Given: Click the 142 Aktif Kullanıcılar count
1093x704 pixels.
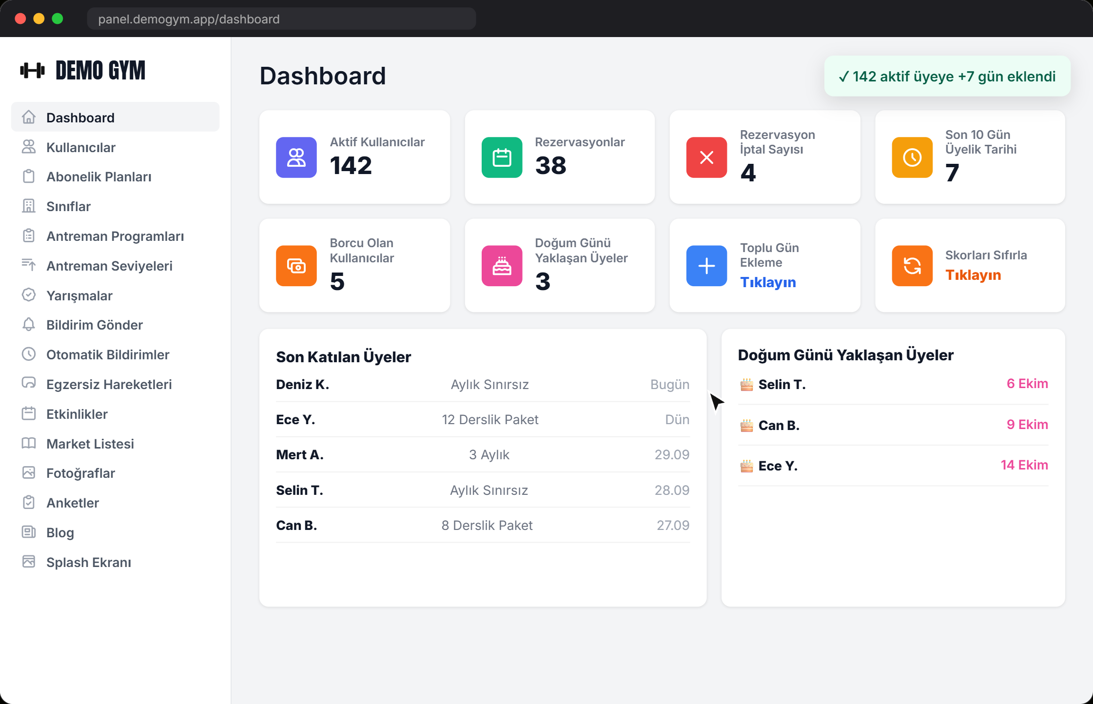Looking at the screenshot, I should click(x=351, y=165).
